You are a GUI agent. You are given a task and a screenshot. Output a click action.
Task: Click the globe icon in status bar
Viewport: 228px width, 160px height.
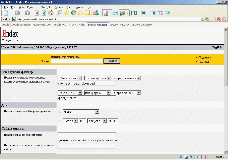(182, 157)
